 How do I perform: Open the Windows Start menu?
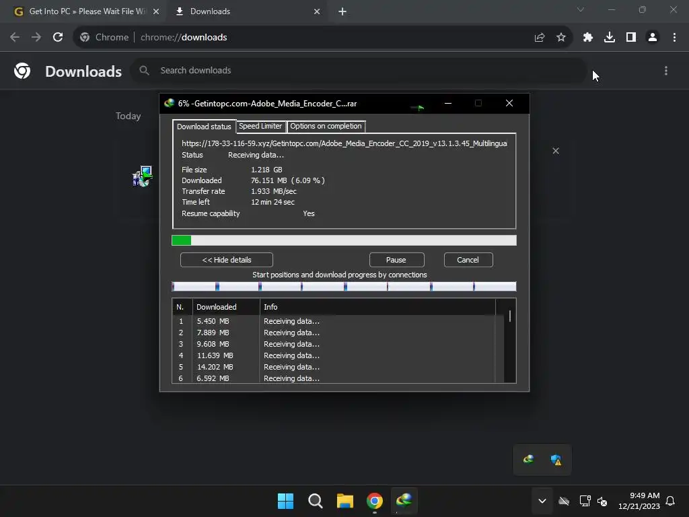(285, 501)
